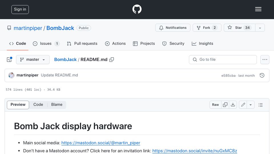Click the Bomb Jack display hardware heading
Image resolution: width=274 pixels, height=154 pixels.
[x=73, y=126]
